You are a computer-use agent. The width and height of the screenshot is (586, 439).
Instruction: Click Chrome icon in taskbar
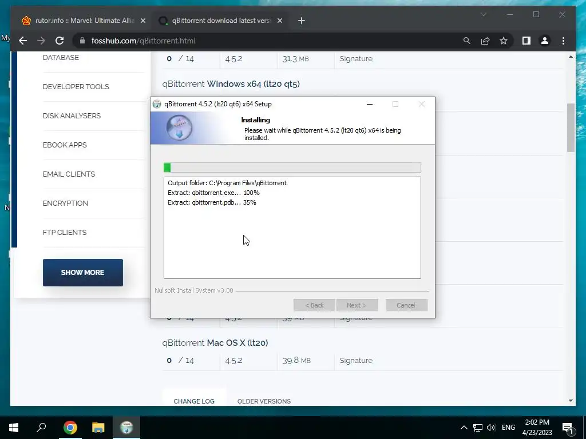[x=70, y=428]
